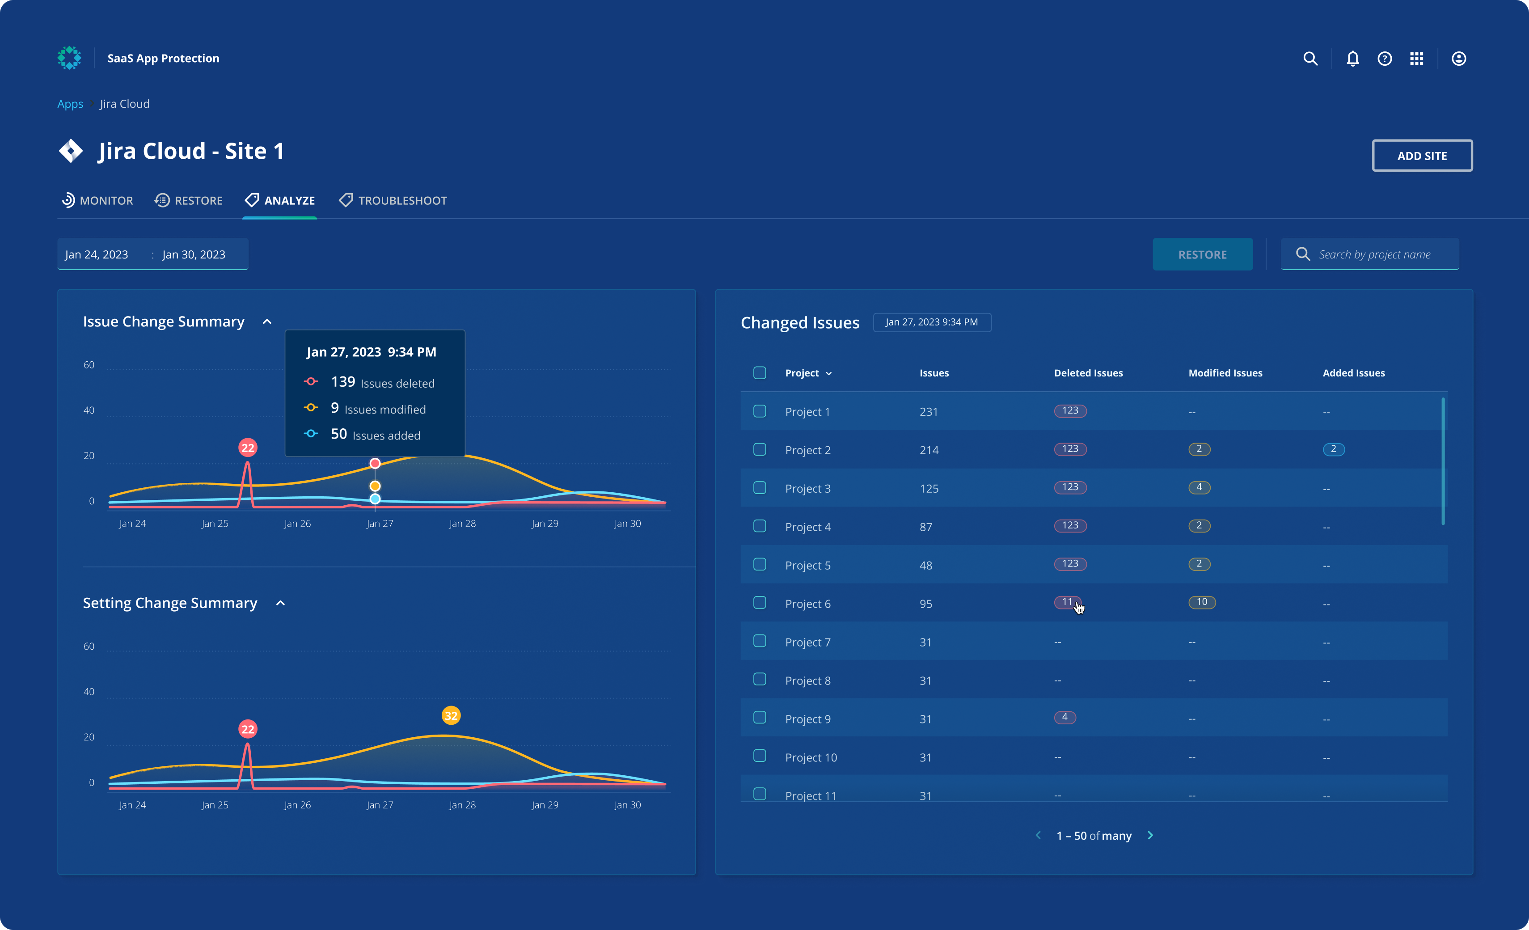Click the Added Issues column header
The image size is (1529, 930).
tap(1353, 373)
